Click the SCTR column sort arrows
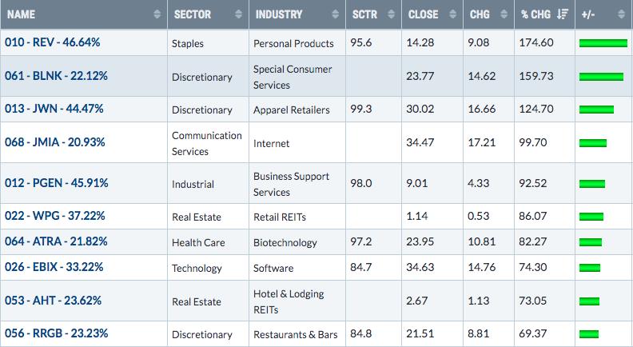The height and width of the screenshot is (347, 633). [x=391, y=14]
